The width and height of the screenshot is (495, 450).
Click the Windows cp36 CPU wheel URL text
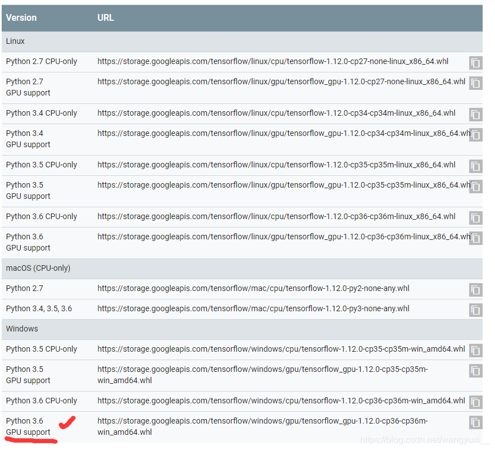281,401
